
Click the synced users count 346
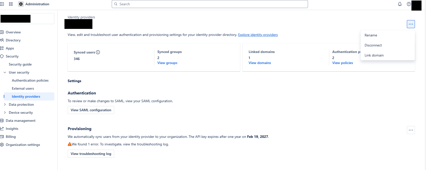pyautogui.click(x=77, y=59)
